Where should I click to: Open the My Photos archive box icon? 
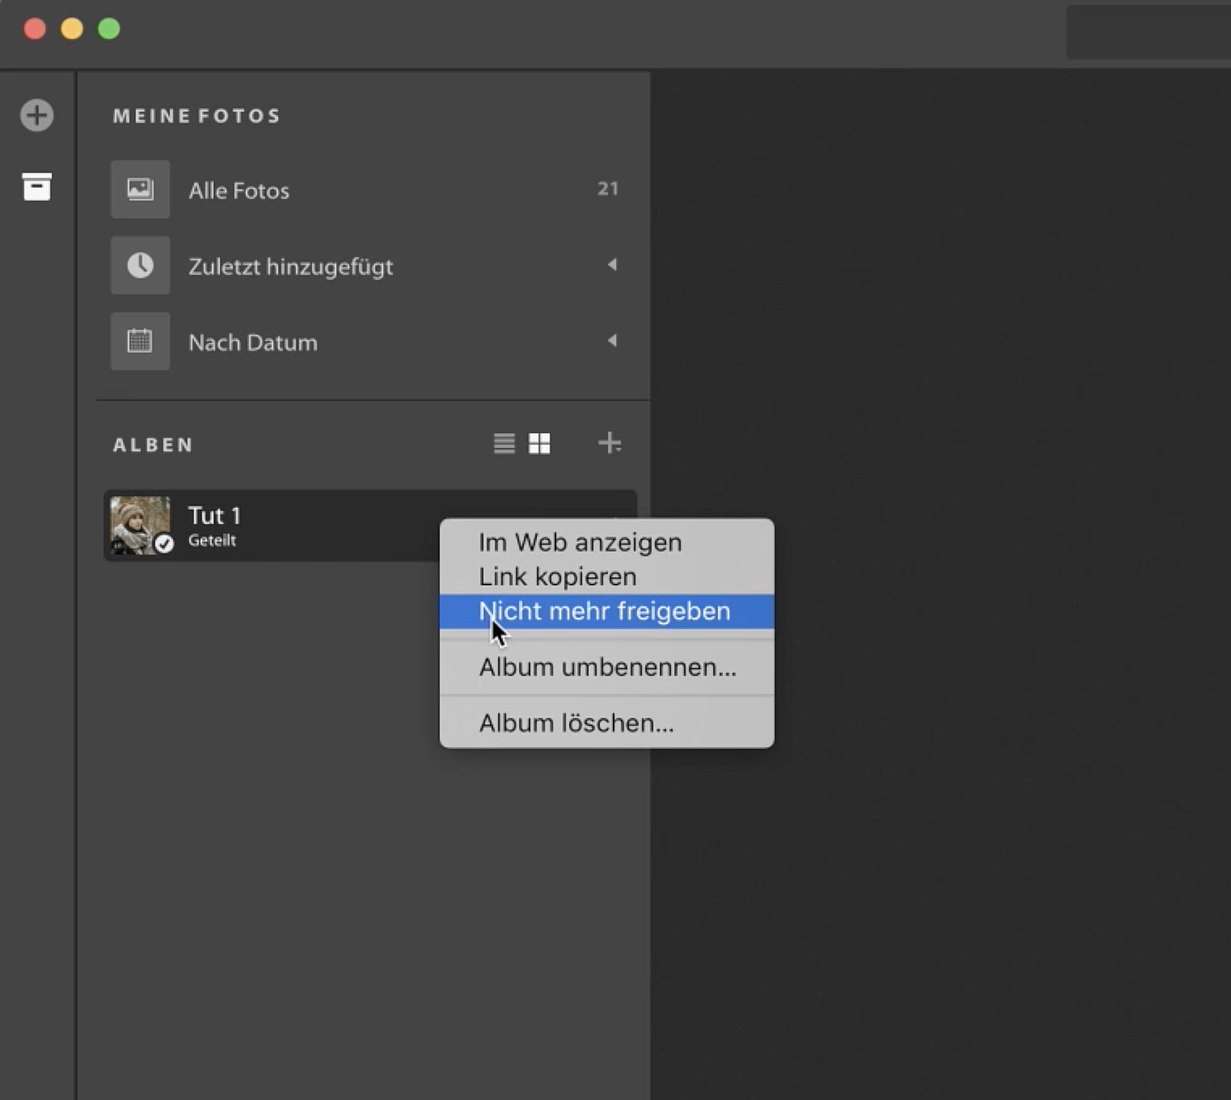coord(37,187)
